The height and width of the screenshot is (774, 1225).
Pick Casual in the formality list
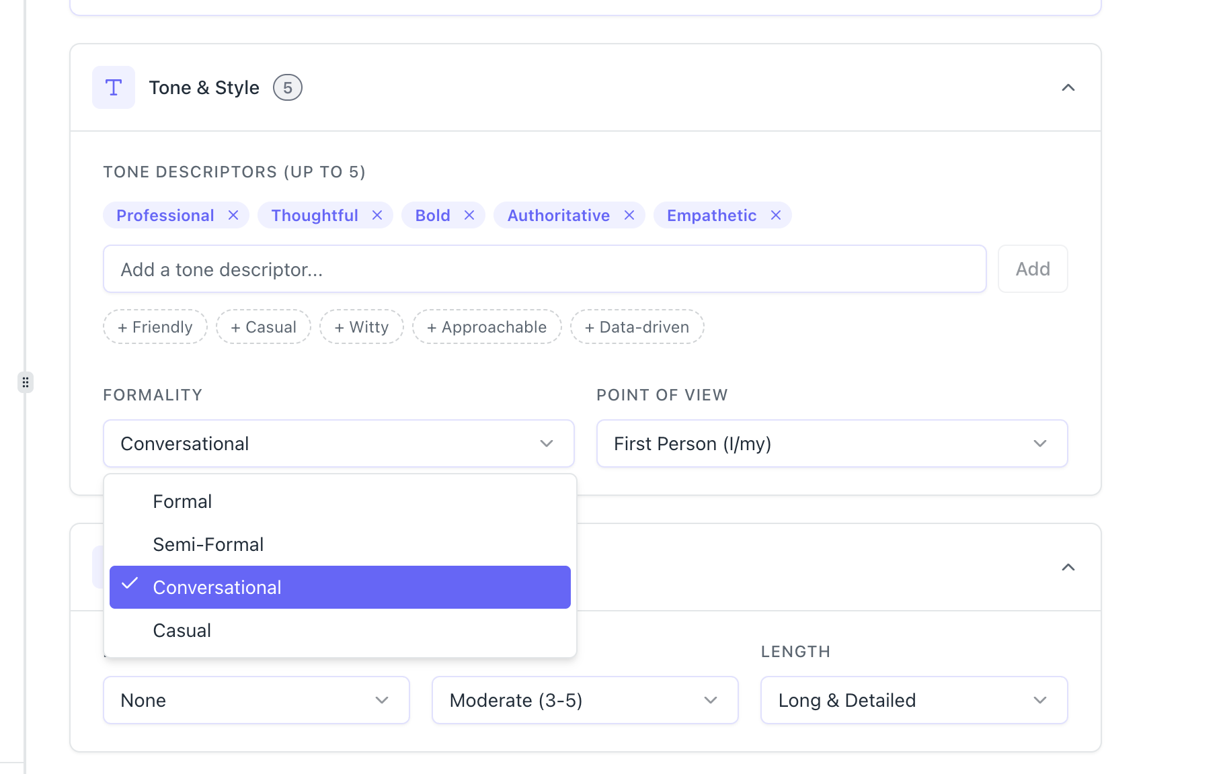tap(182, 630)
